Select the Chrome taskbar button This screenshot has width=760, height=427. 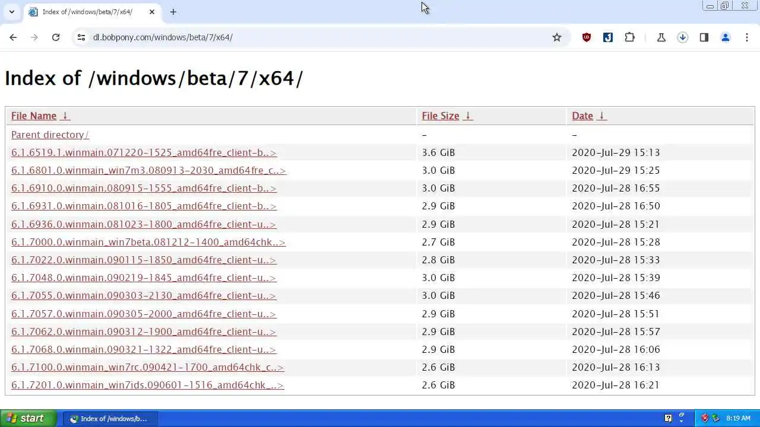coord(109,419)
